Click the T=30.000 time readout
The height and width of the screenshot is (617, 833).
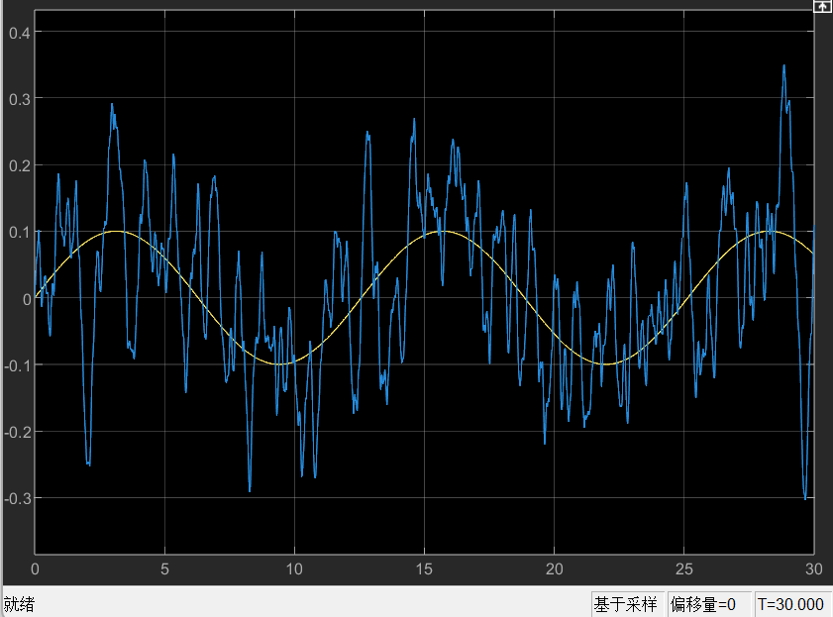click(790, 604)
